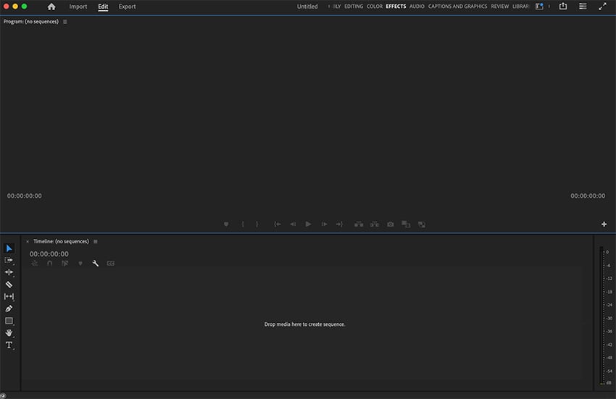
Task: Click the Lift button
Action: [x=359, y=224]
